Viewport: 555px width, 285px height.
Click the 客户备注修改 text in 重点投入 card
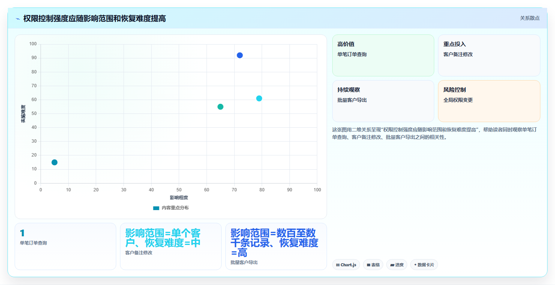pos(458,54)
